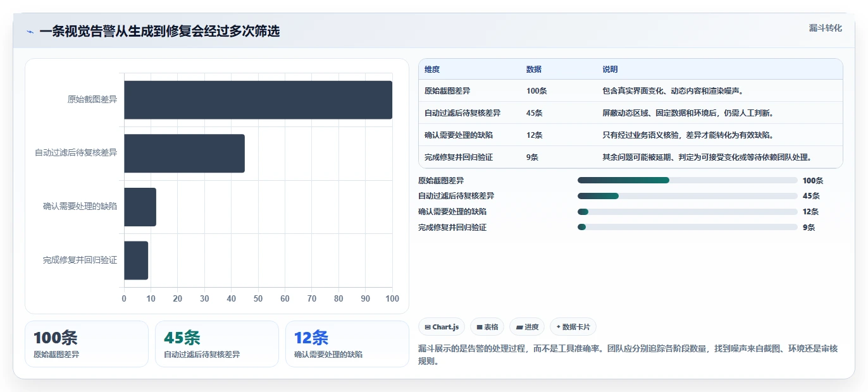The height and width of the screenshot is (392, 868).
Task: Click the 12条 cell in the table
Action: pos(535,135)
